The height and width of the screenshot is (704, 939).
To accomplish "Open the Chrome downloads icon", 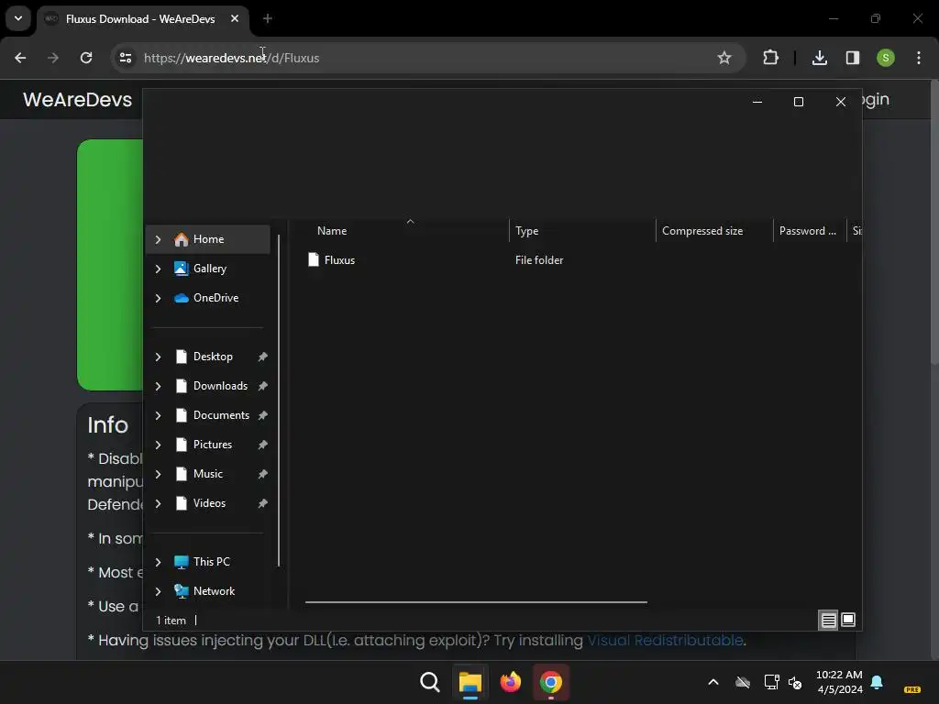I will pyautogui.click(x=819, y=58).
